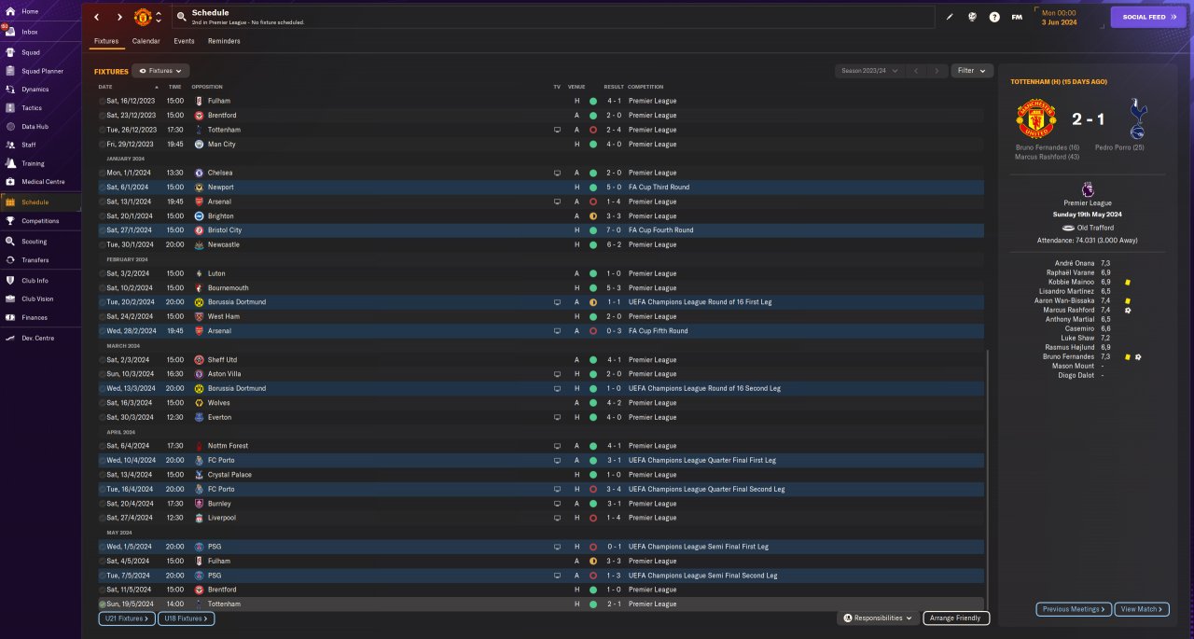
Task: Click the date Mon 3 Jun 2024 display
Action: tap(1059, 17)
